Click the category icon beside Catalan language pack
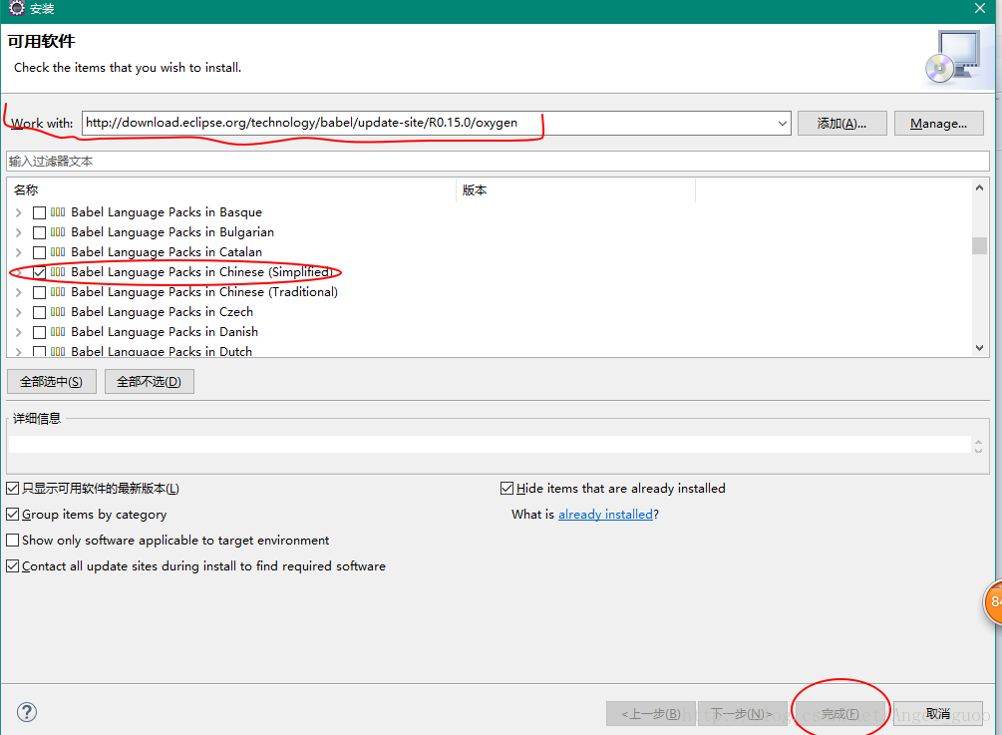The image size is (1002, 735). coord(58,252)
